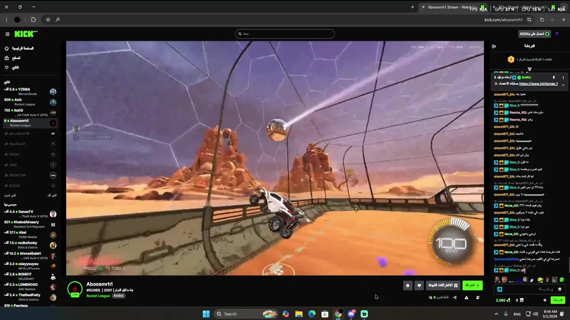Image resolution: width=570 pixels, height=320 pixels.
Task: Open Absi PUBG Mobile channel
Action: pos(30,235)
